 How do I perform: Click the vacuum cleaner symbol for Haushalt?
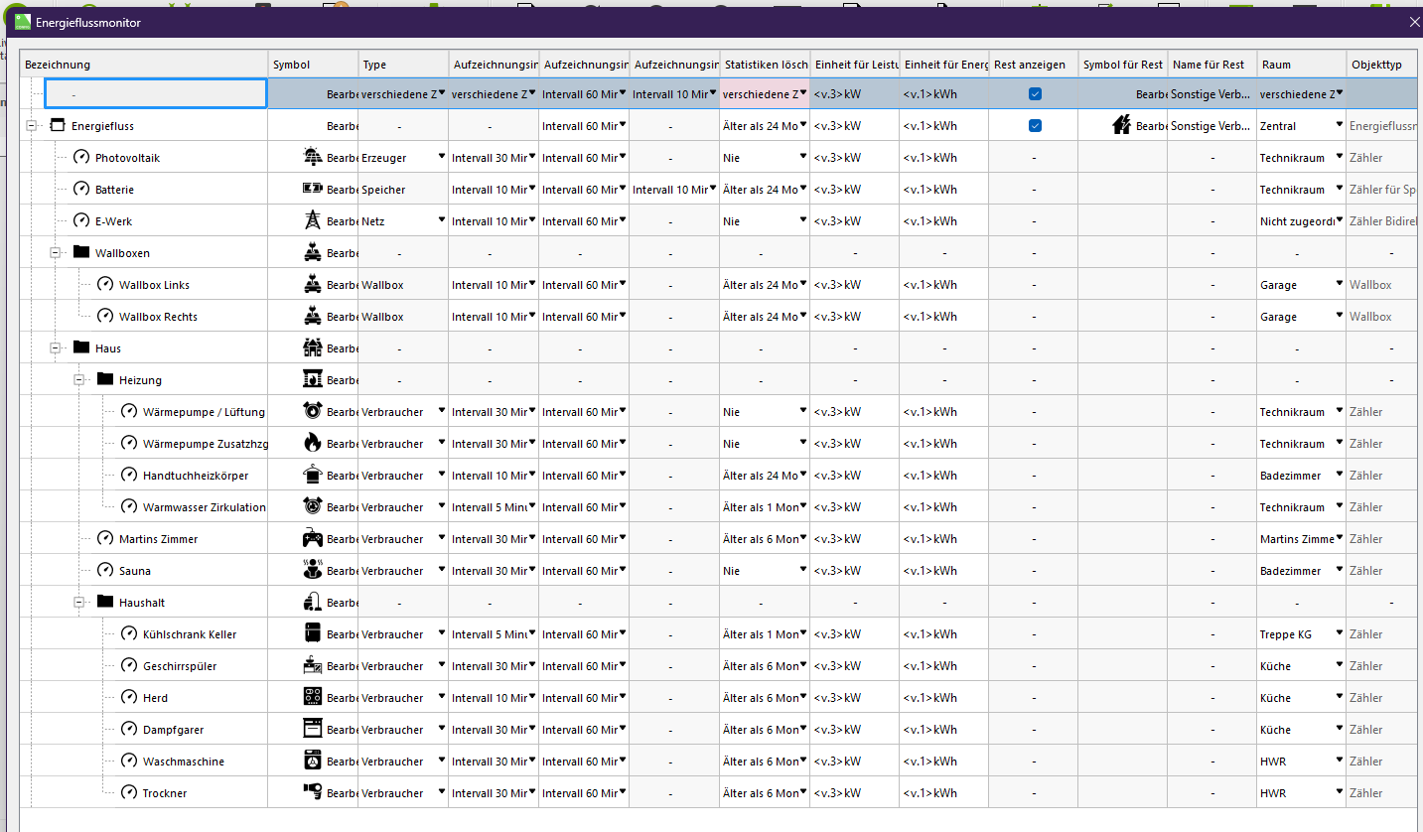click(x=312, y=603)
